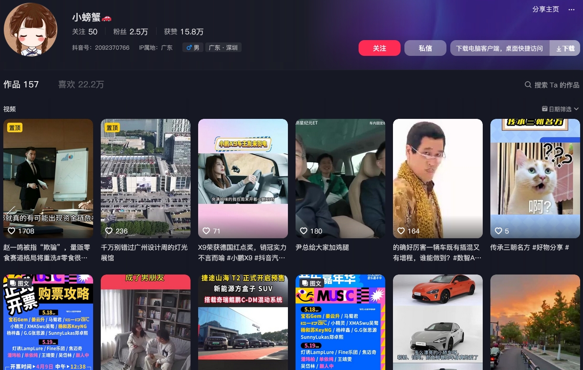Image resolution: width=583 pixels, height=370 pixels.
Task: Open the sunset street video thumbnail
Action: [535, 322]
